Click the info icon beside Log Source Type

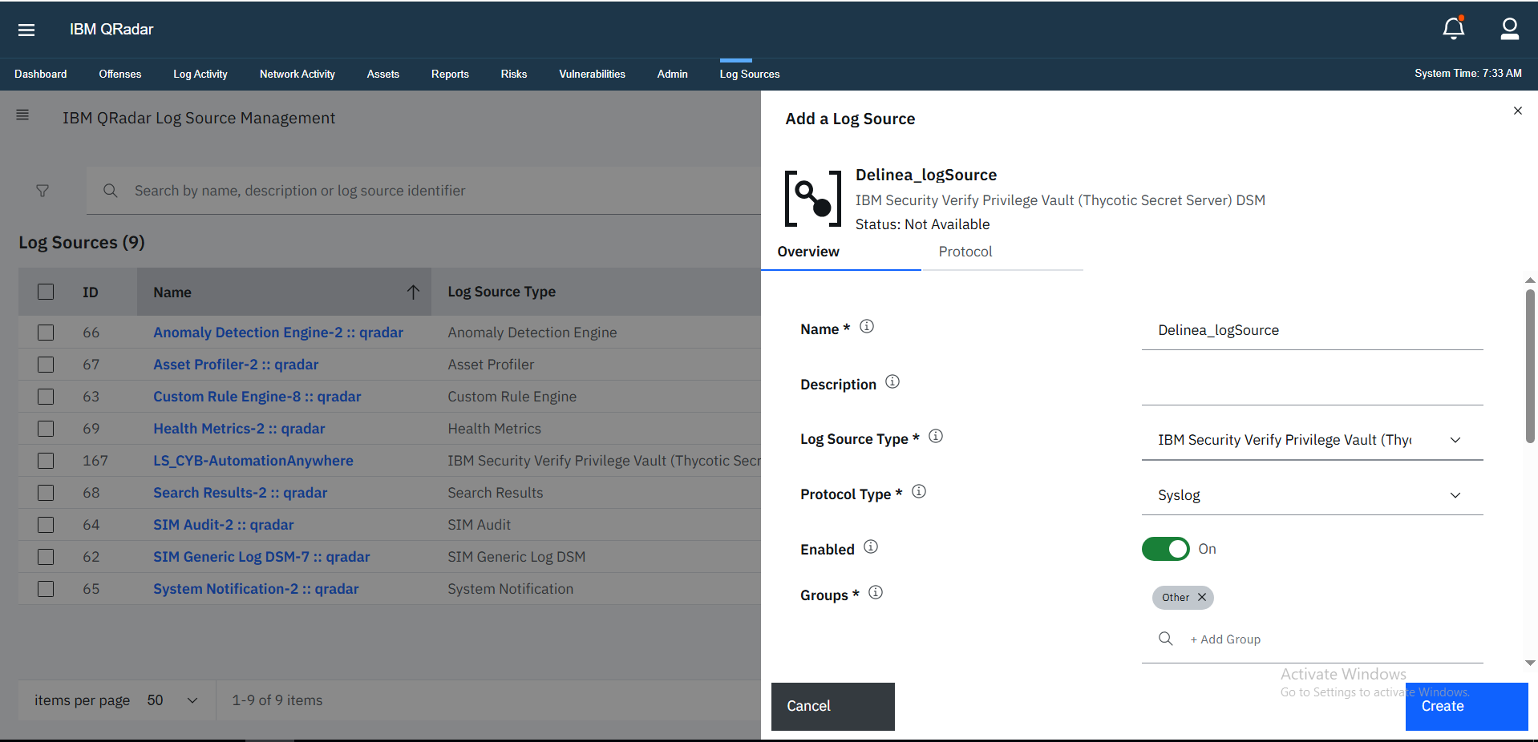coord(936,437)
